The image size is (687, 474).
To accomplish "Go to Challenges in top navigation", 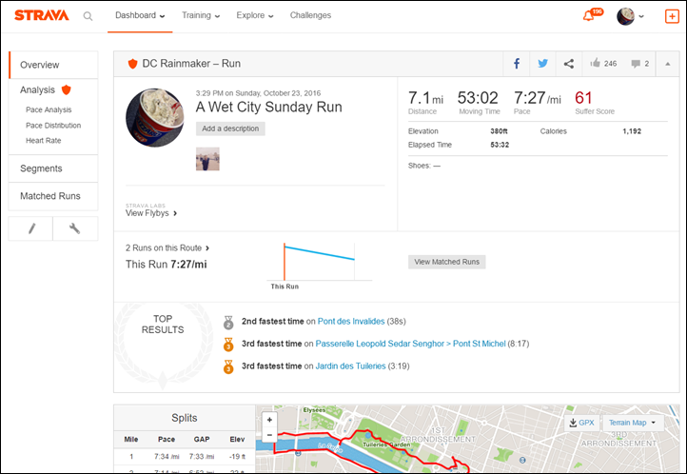I will 310,16.
